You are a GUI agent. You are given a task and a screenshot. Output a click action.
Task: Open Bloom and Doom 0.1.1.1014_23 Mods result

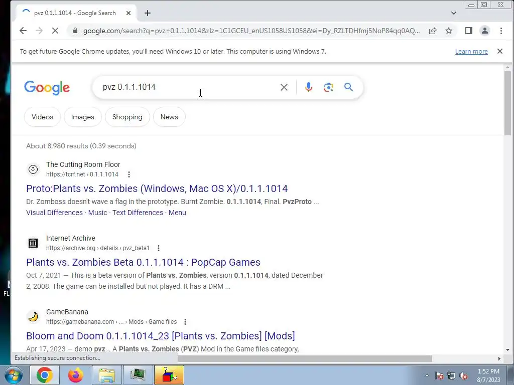click(161, 336)
